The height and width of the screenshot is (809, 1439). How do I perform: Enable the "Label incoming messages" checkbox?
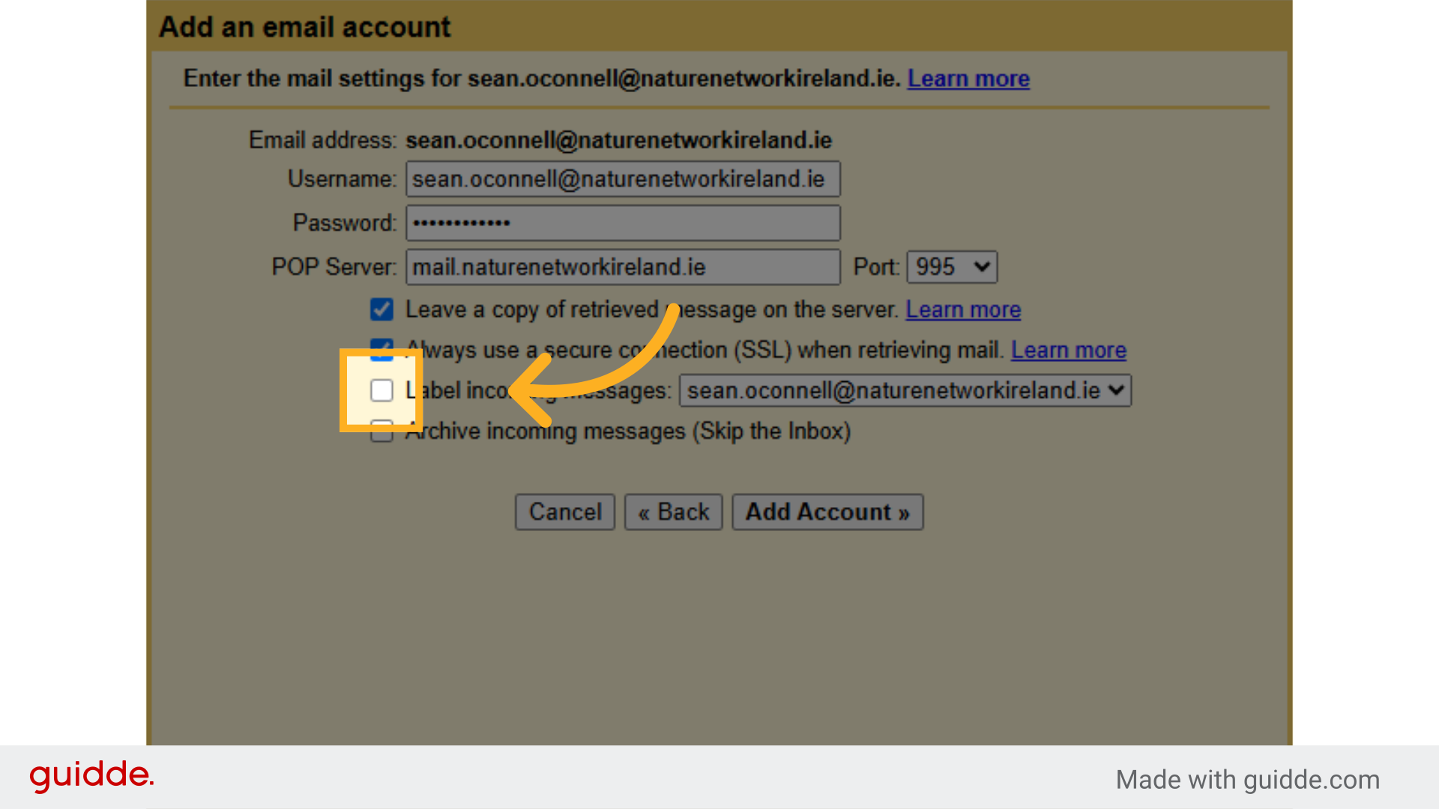(x=381, y=390)
